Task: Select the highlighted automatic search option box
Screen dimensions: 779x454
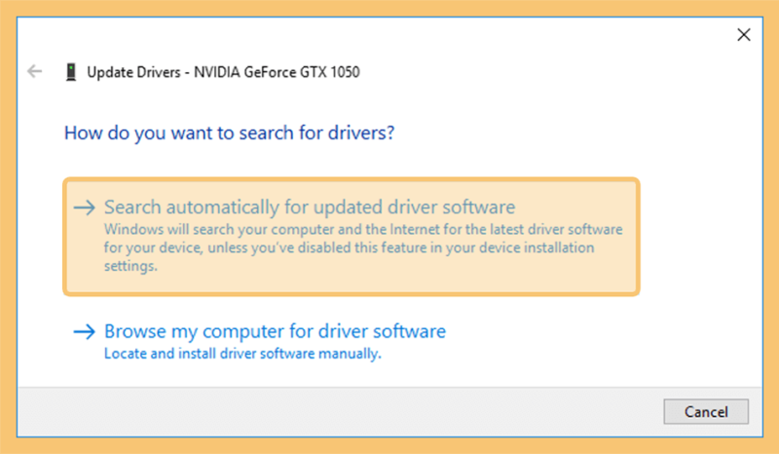Action: [352, 237]
